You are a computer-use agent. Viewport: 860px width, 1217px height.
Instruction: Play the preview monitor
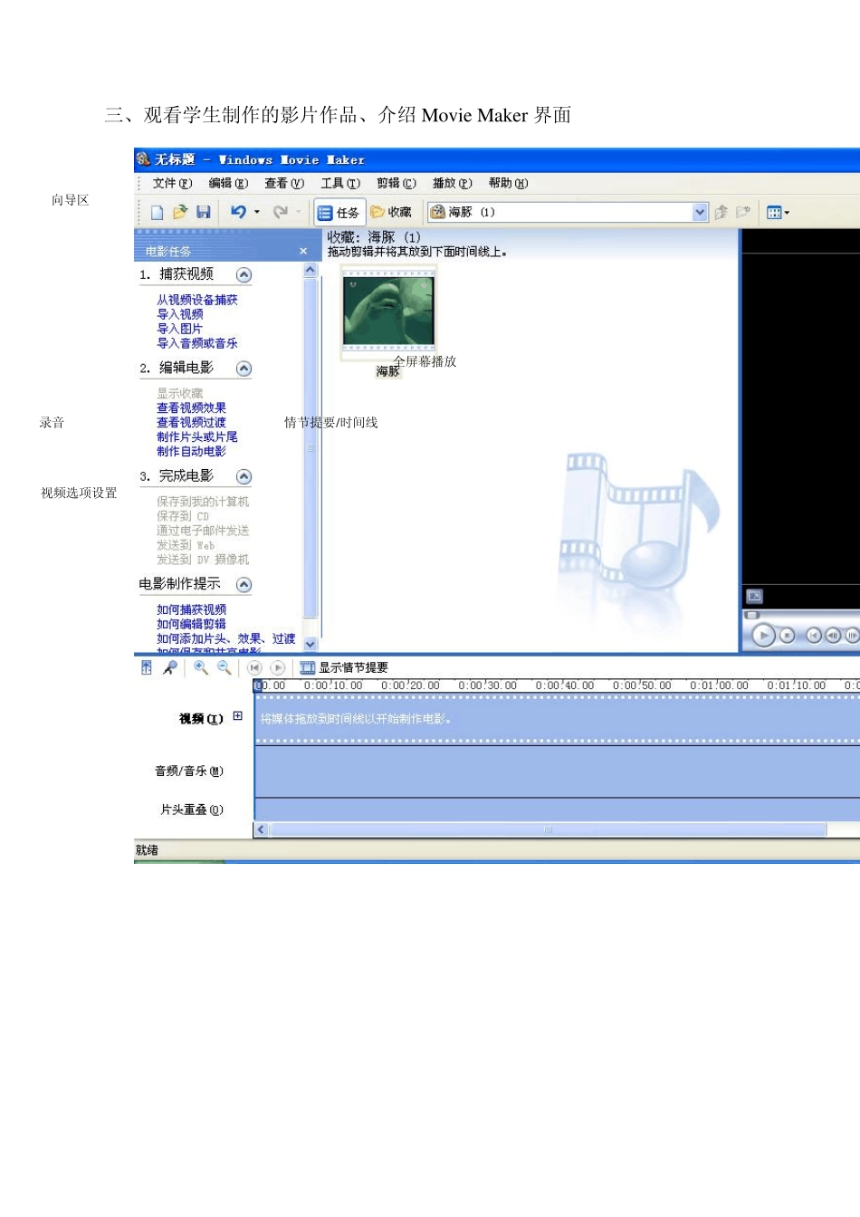coord(763,636)
